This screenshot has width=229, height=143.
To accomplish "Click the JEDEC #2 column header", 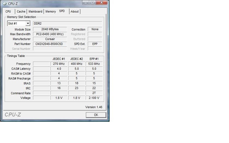I will click(77, 59).
